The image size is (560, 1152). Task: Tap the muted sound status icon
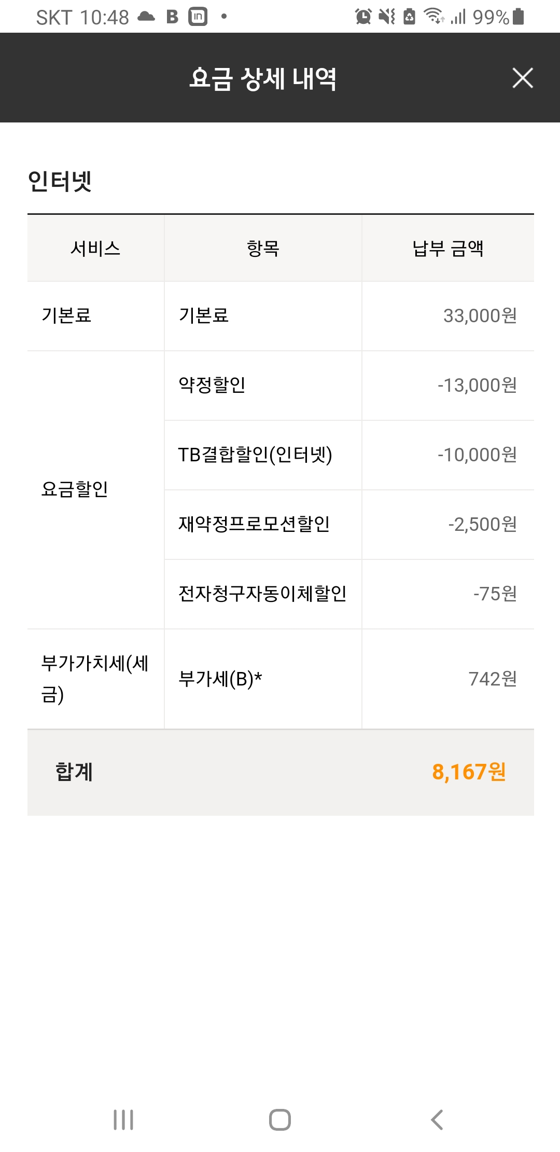tap(387, 17)
